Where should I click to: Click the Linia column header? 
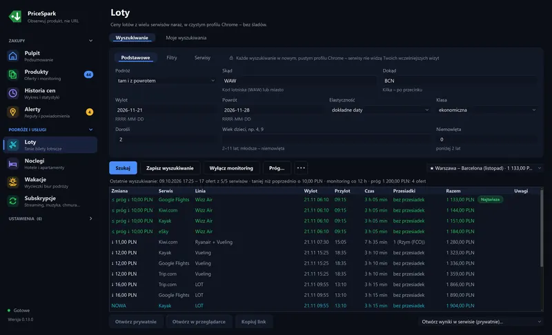200,191
